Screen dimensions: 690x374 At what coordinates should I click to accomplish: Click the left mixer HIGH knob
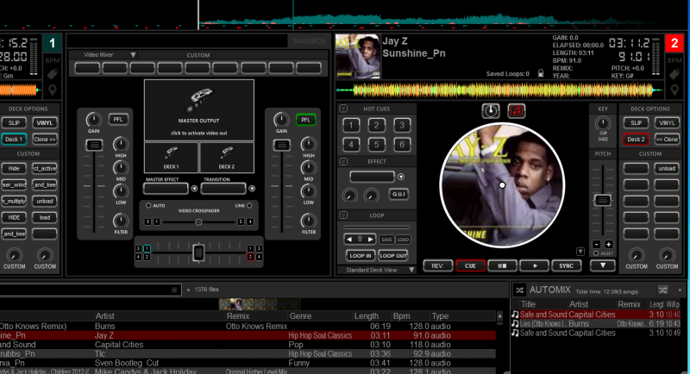click(120, 144)
